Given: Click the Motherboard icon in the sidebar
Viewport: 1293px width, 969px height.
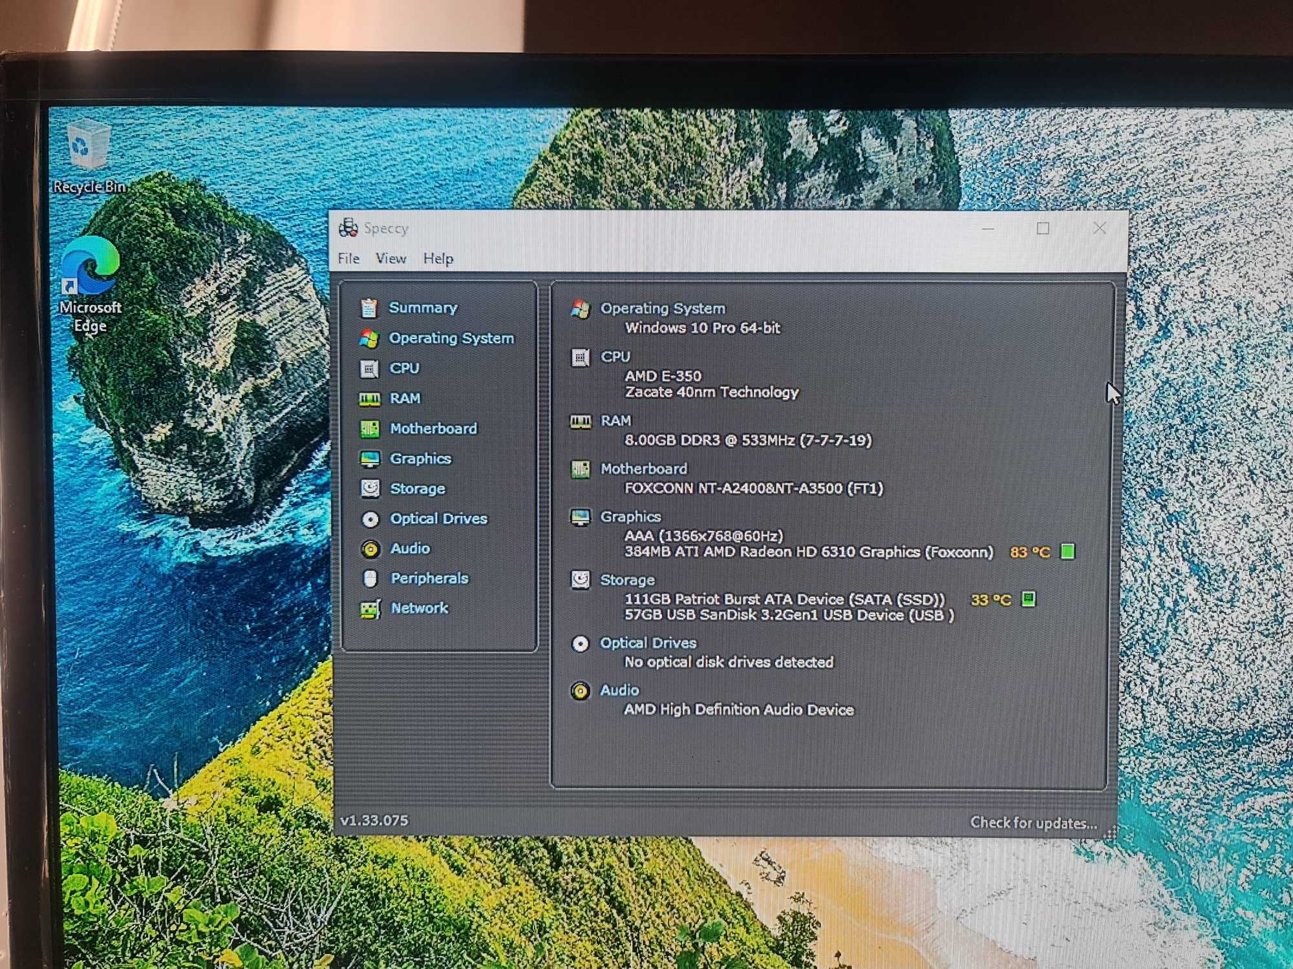Looking at the screenshot, I should [x=369, y=428].
